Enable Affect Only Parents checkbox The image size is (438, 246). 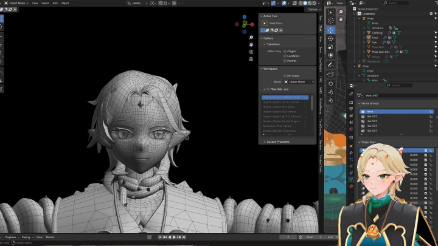[285, 61]
